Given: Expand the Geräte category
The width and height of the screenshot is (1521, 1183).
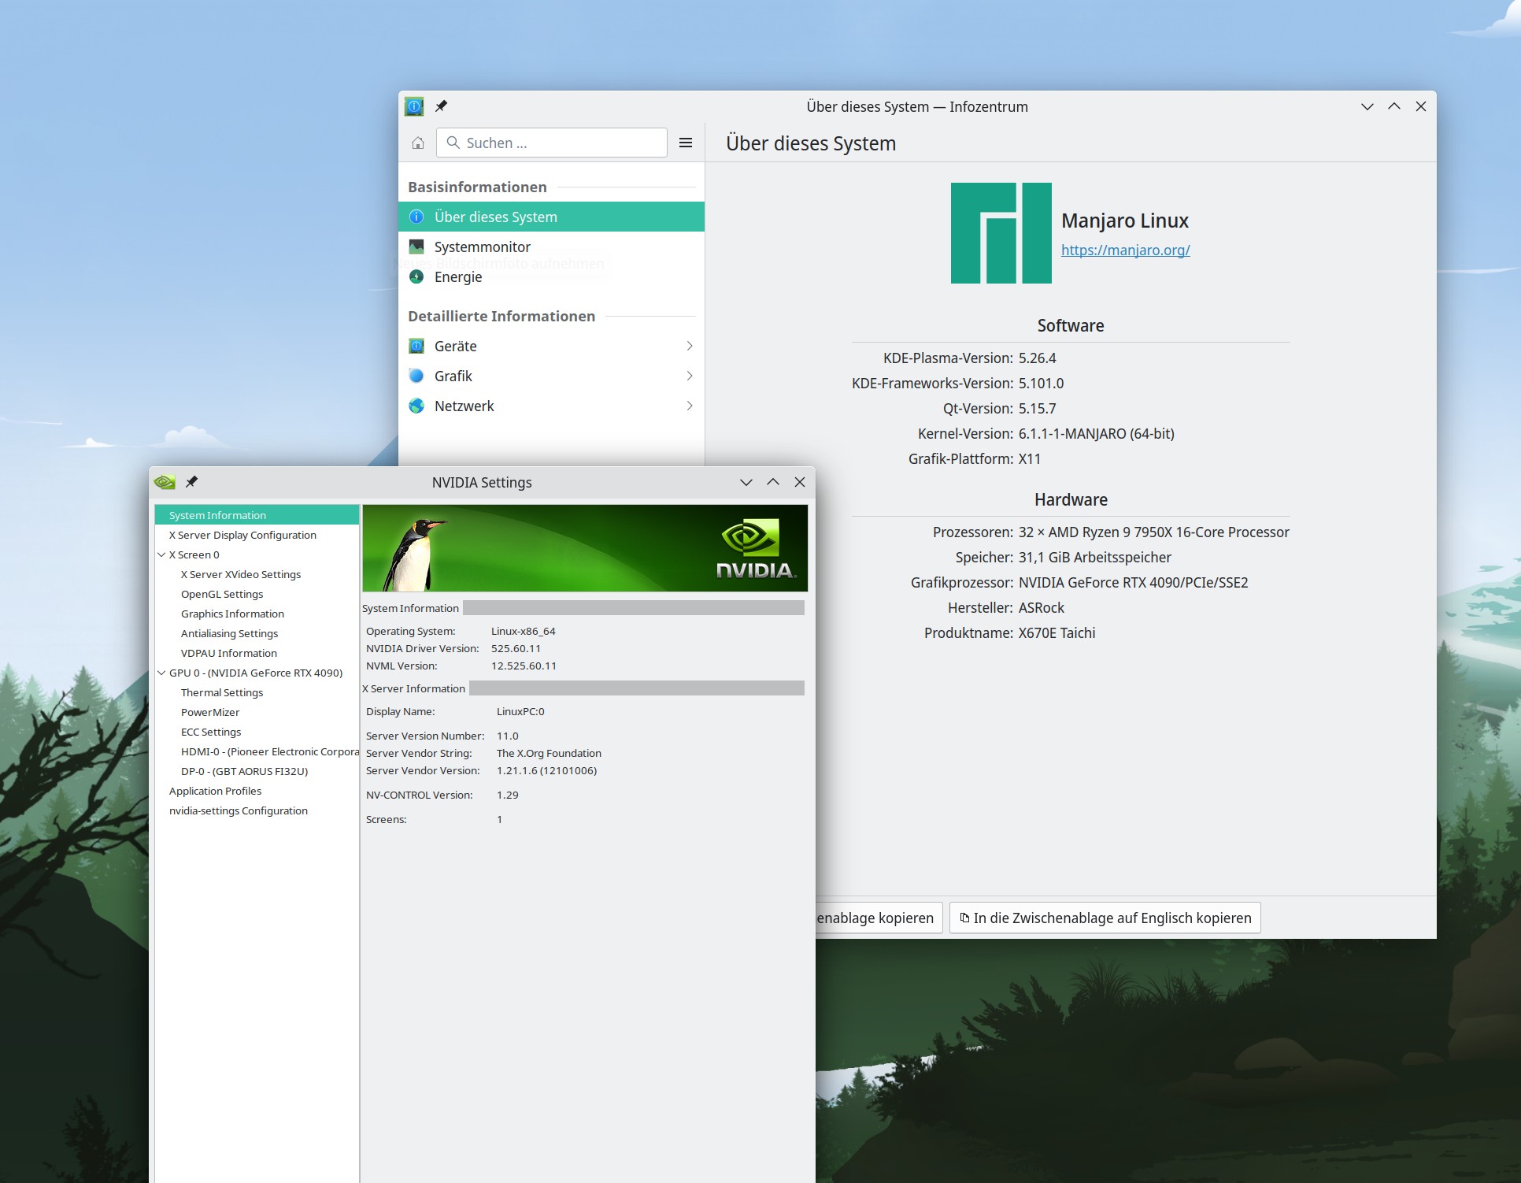Looking at the screenshot, I should pyautogui.click(x=551, y=347).
